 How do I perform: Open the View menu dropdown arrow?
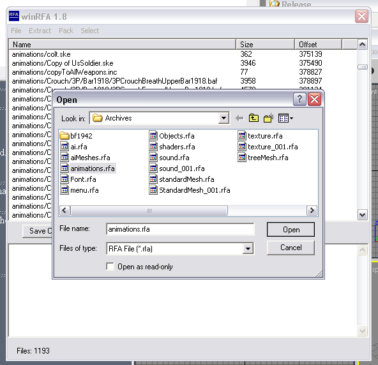coord(291,118)
